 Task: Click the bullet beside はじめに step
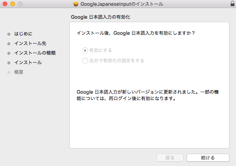(9, 34)
